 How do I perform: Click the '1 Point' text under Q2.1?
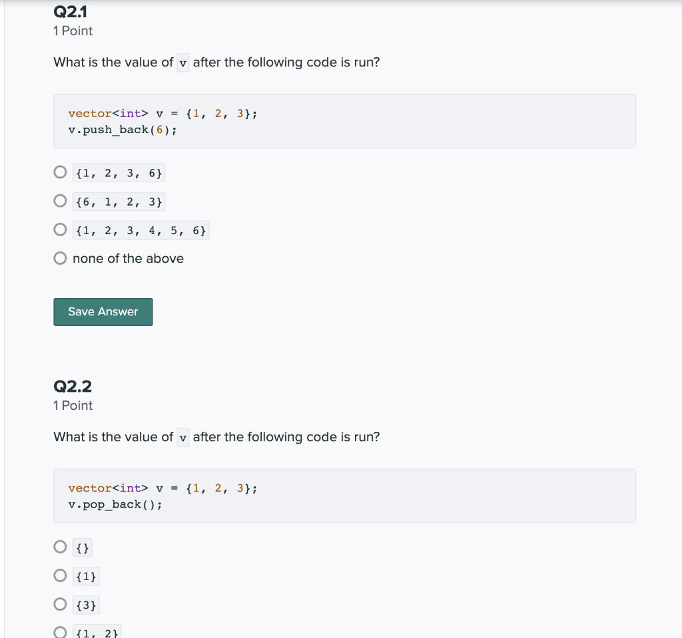[73, 31]
